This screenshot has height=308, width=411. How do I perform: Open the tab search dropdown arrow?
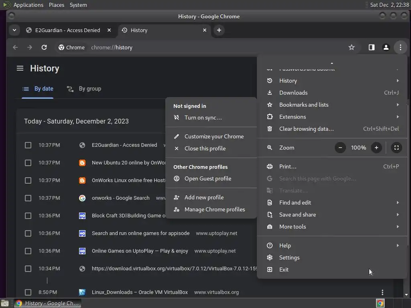tap(14, 30)
